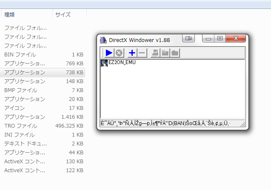Remove the program using the minus icon
The image size is (271, 190).
click(x=142, y=53)
